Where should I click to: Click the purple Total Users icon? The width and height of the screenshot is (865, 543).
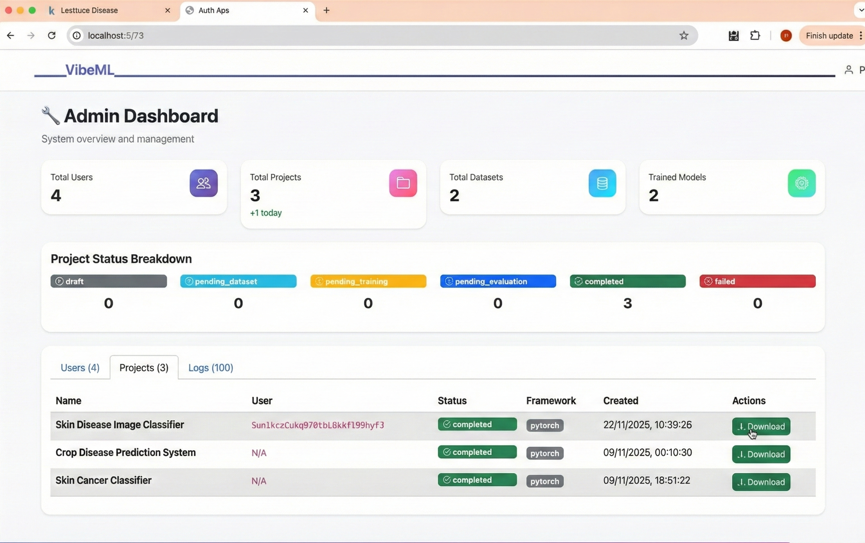click(x=203, y=183)
